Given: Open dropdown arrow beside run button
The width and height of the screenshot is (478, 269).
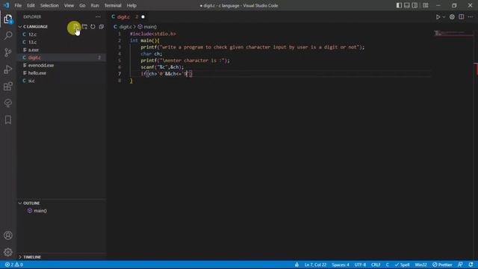Looking at the screenshot, I should 444,17.
